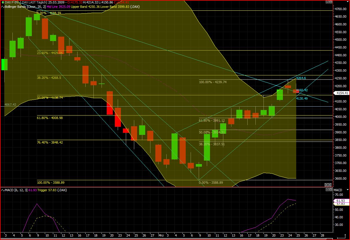This screenshot has height=240, width=350.
Task: Maximize the MACD indicator pane
Action: [327, 190]
